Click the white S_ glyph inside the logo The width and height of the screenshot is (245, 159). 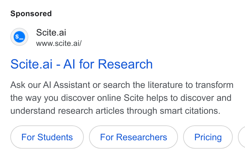[19, 37]
